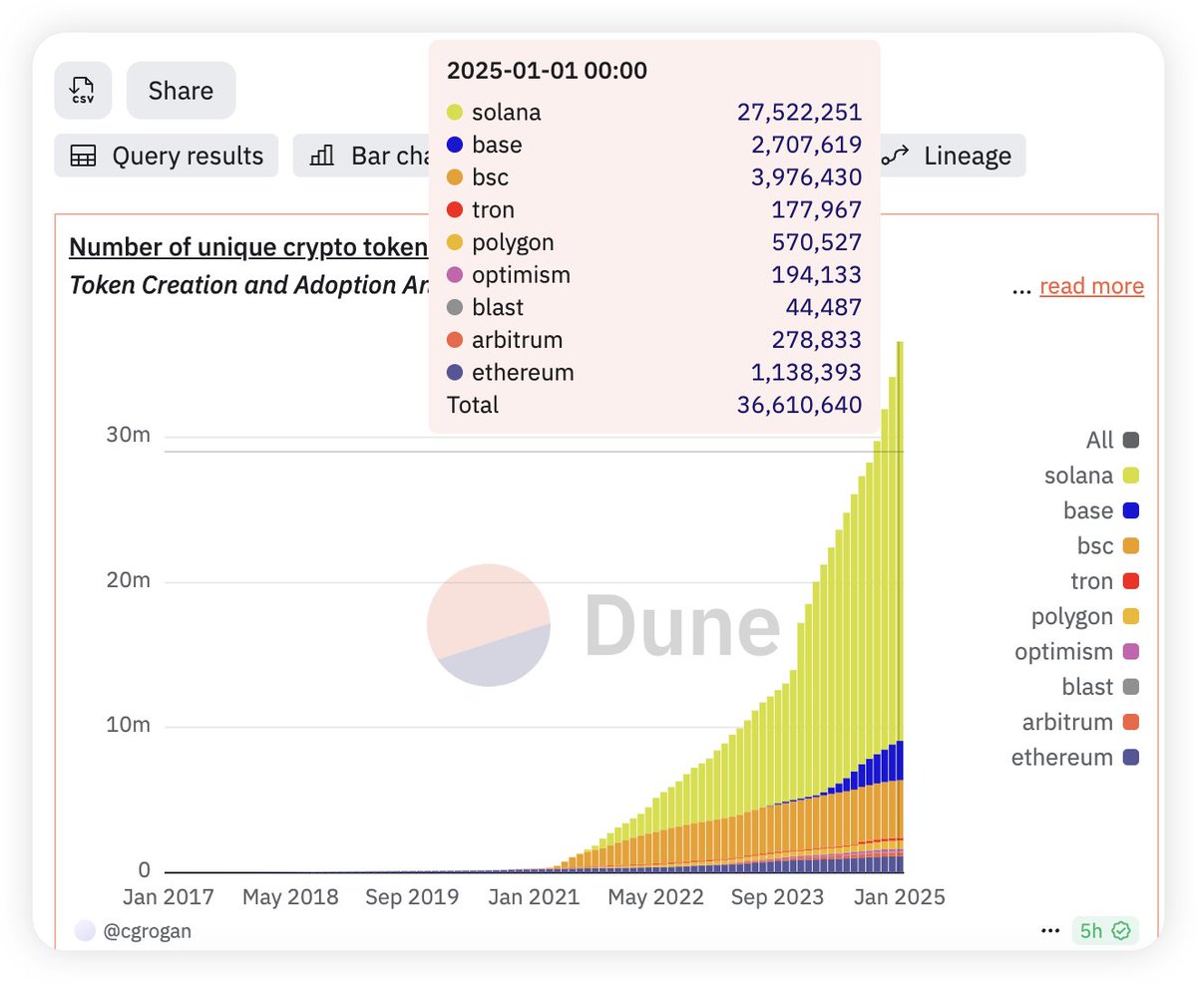Toggle ethereum series in the legend
Image resolution: width=1197 pixels, height=983 pixels.
click(x=1075, y=758)
